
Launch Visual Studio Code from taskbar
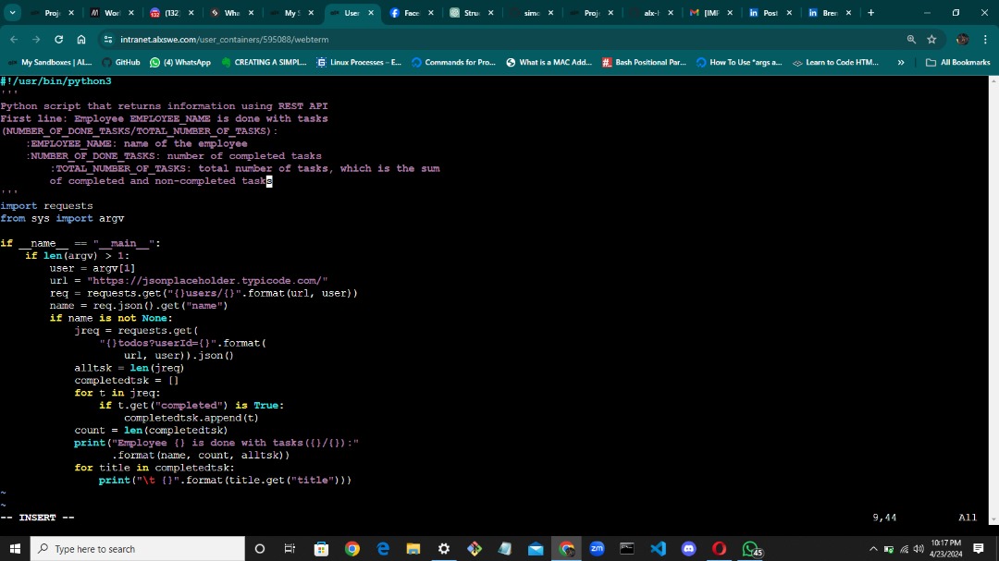tap(659, 548)
